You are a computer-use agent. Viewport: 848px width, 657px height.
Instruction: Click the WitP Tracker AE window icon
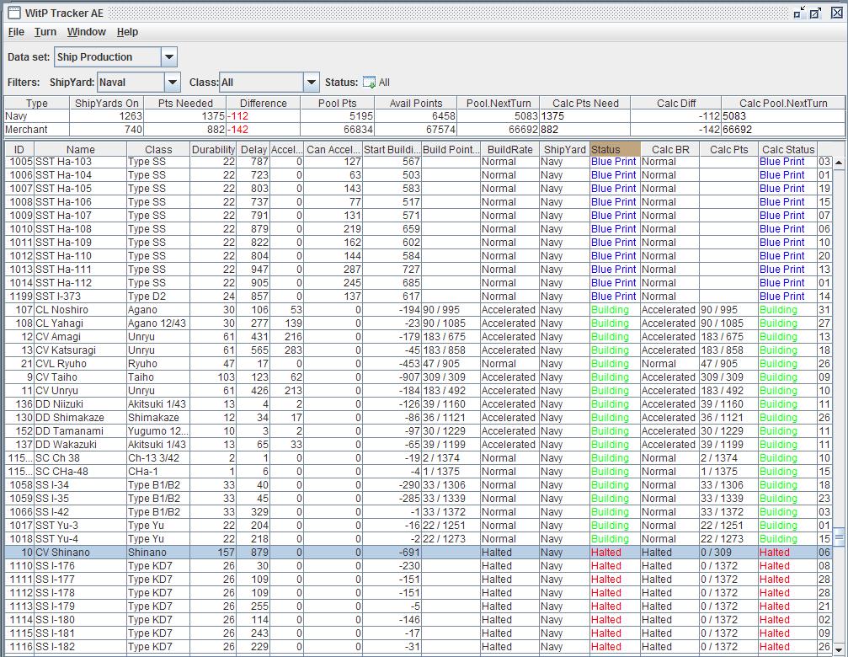pos(14,13)
